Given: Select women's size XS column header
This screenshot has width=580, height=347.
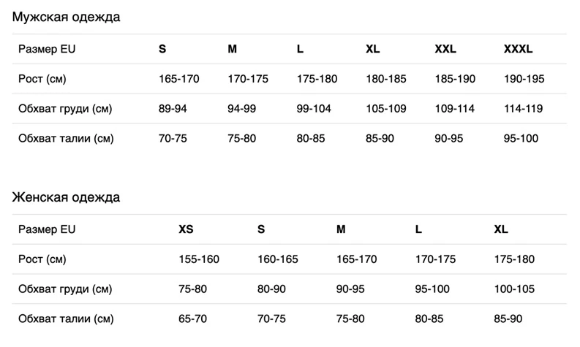Looking at the screenshot, I should click(186, 229).
